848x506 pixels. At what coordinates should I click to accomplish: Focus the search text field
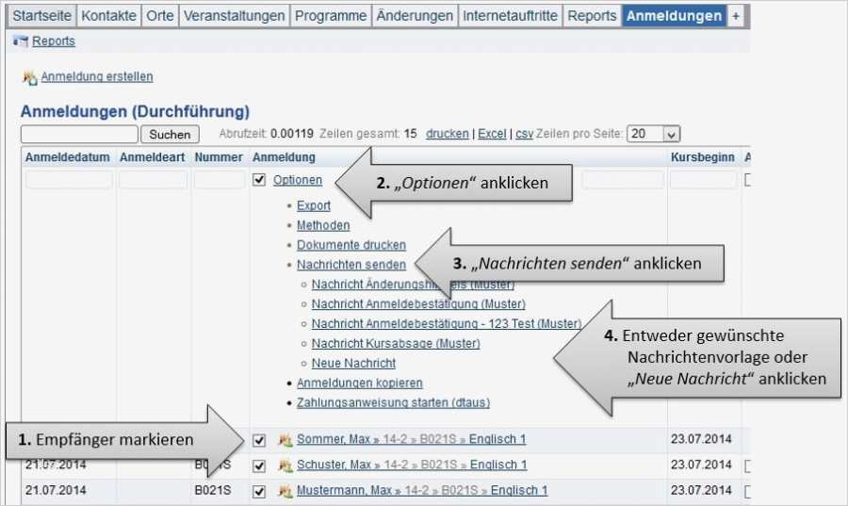79,134
